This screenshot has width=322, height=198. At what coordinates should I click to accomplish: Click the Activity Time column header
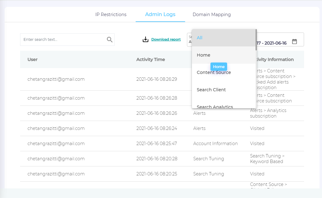(150, 59)
